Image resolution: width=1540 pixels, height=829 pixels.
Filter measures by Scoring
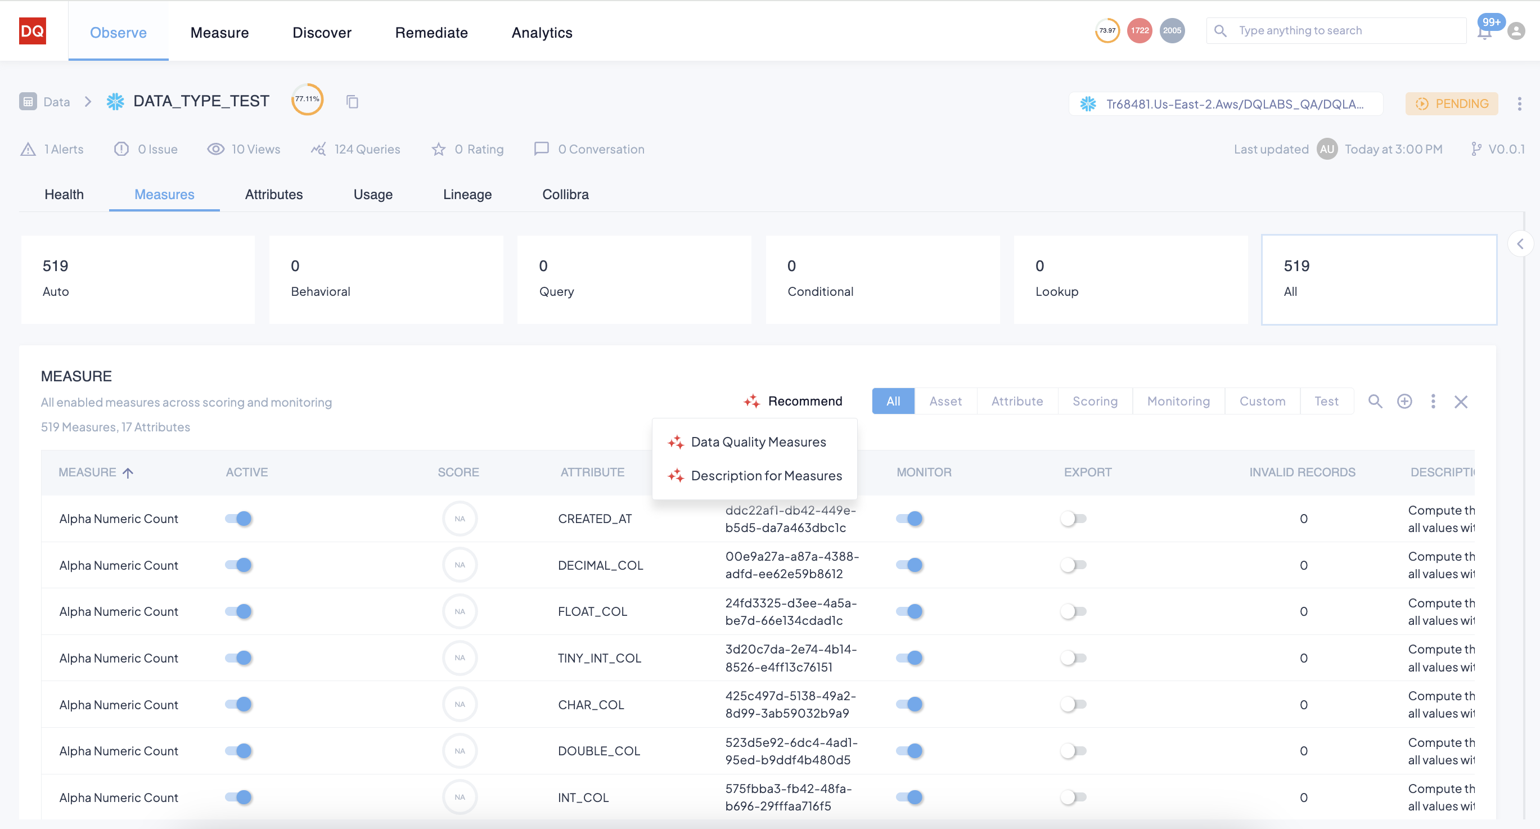click(x=1095, y=401)
